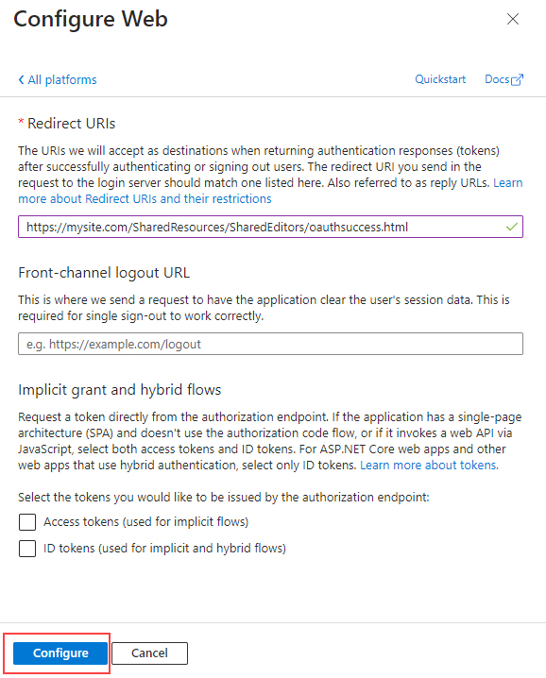546x678 pixels.
Task: Click the Implicit grant and hybrid flows heading
Action: coord(119,390)
